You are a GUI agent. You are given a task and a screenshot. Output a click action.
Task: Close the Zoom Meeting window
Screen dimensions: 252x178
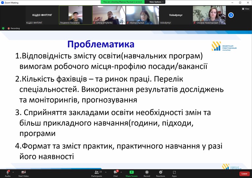point(248,3)
